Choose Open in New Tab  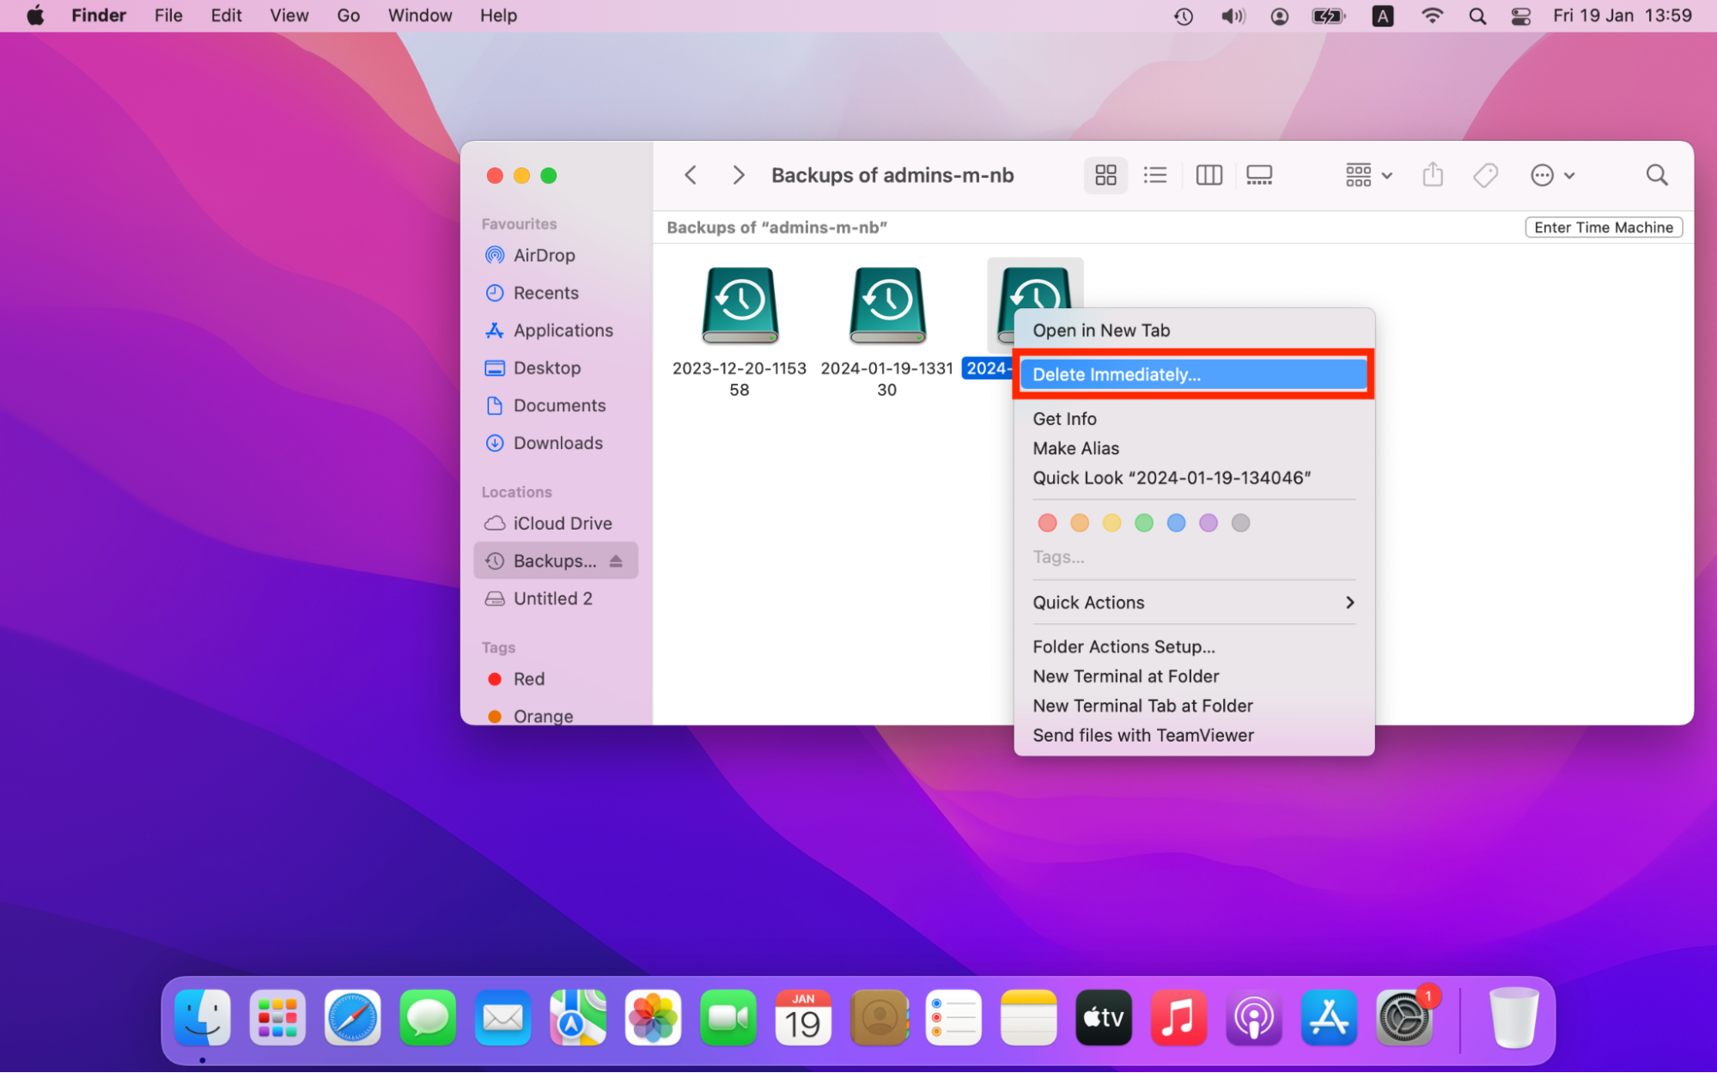[1194, 330]
